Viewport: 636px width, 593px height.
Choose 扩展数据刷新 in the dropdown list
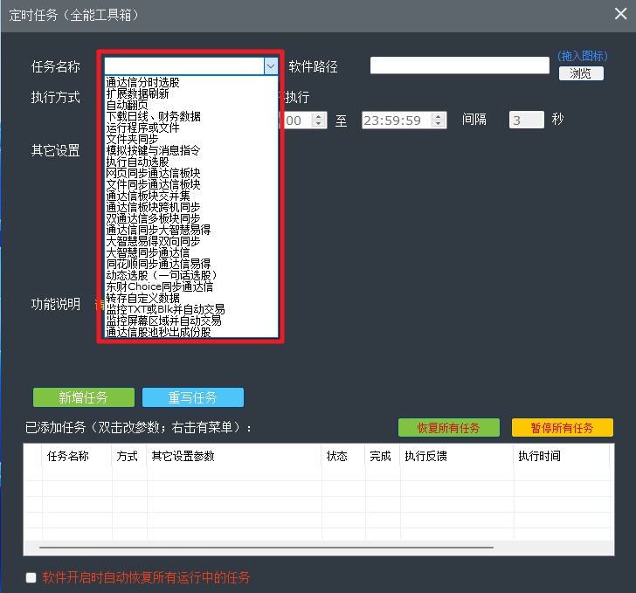[137, 93]
